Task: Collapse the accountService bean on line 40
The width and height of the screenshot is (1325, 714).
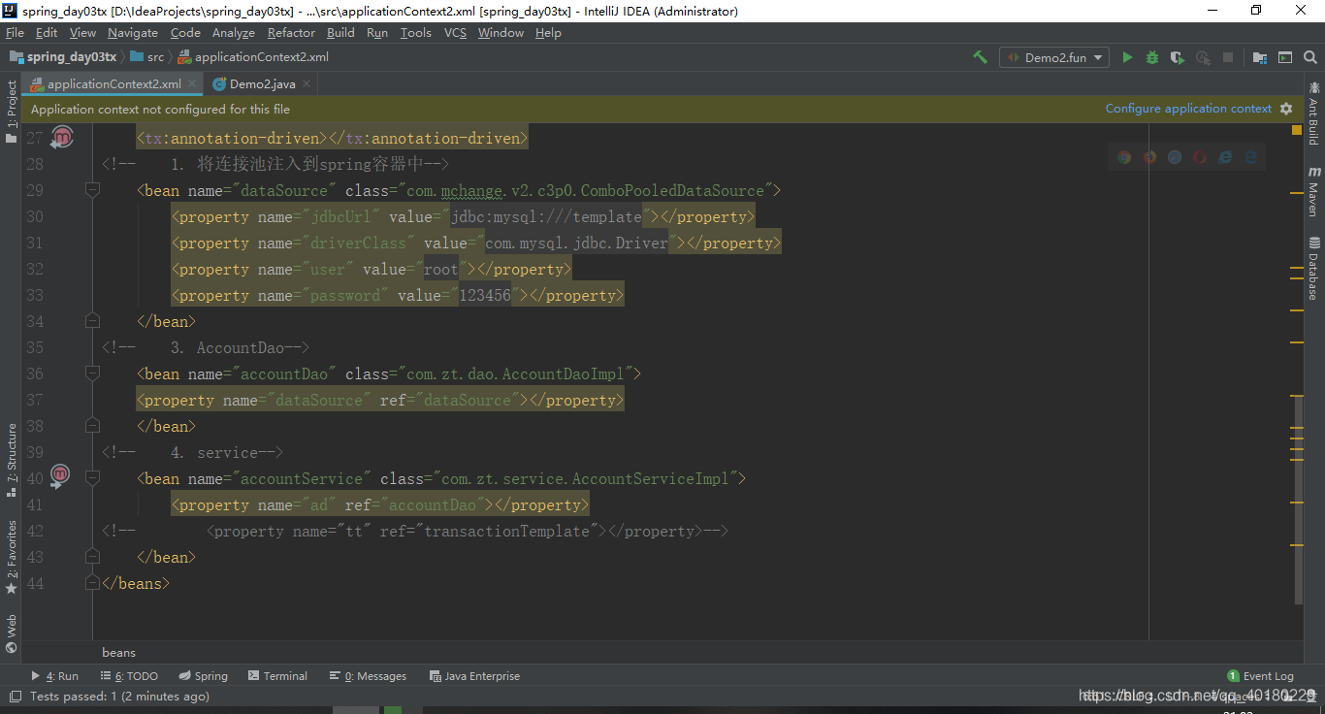Action: [92, 477]
